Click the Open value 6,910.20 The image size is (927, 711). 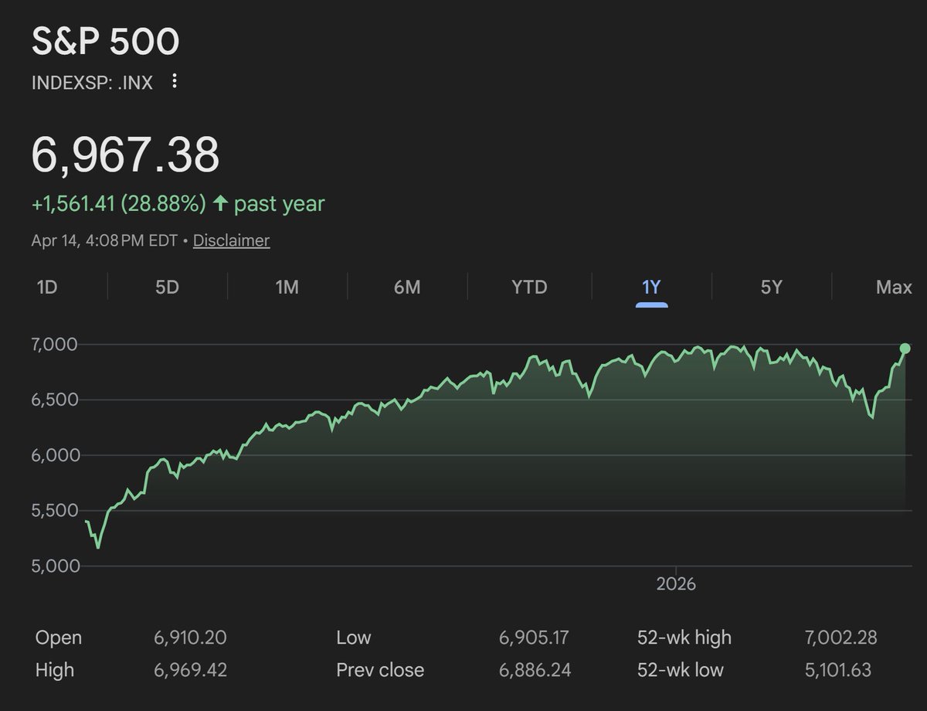click(x=190, y=638)
